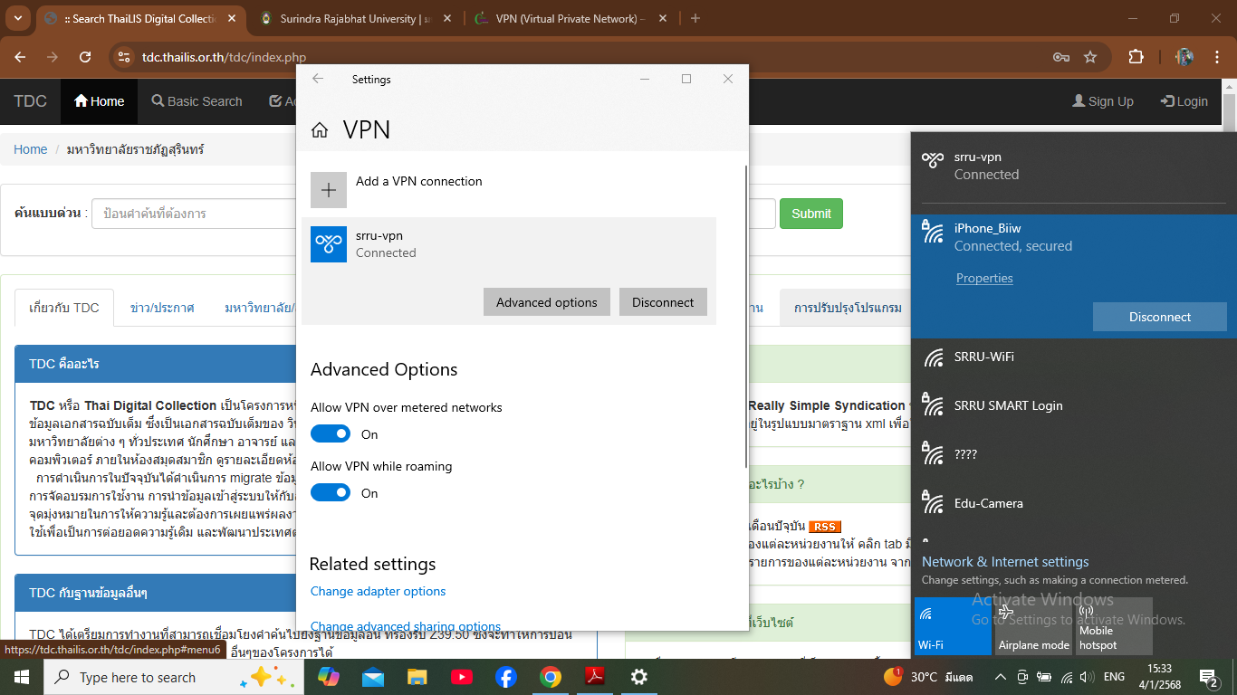Toggle Airplane mode tile

[x=1033, y=626]
